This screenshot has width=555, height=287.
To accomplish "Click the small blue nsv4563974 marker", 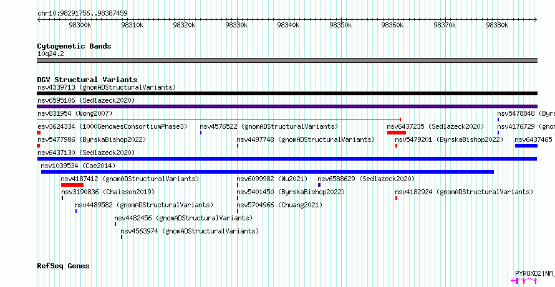I will point(122,237).
